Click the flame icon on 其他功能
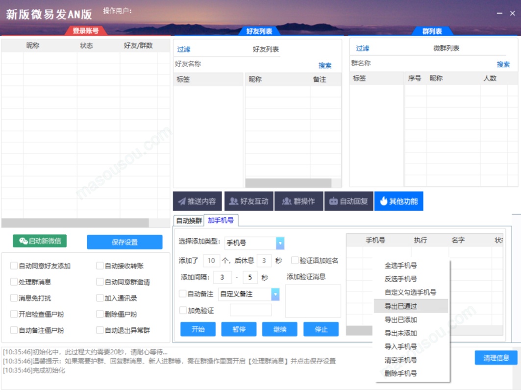 (384, 201)
